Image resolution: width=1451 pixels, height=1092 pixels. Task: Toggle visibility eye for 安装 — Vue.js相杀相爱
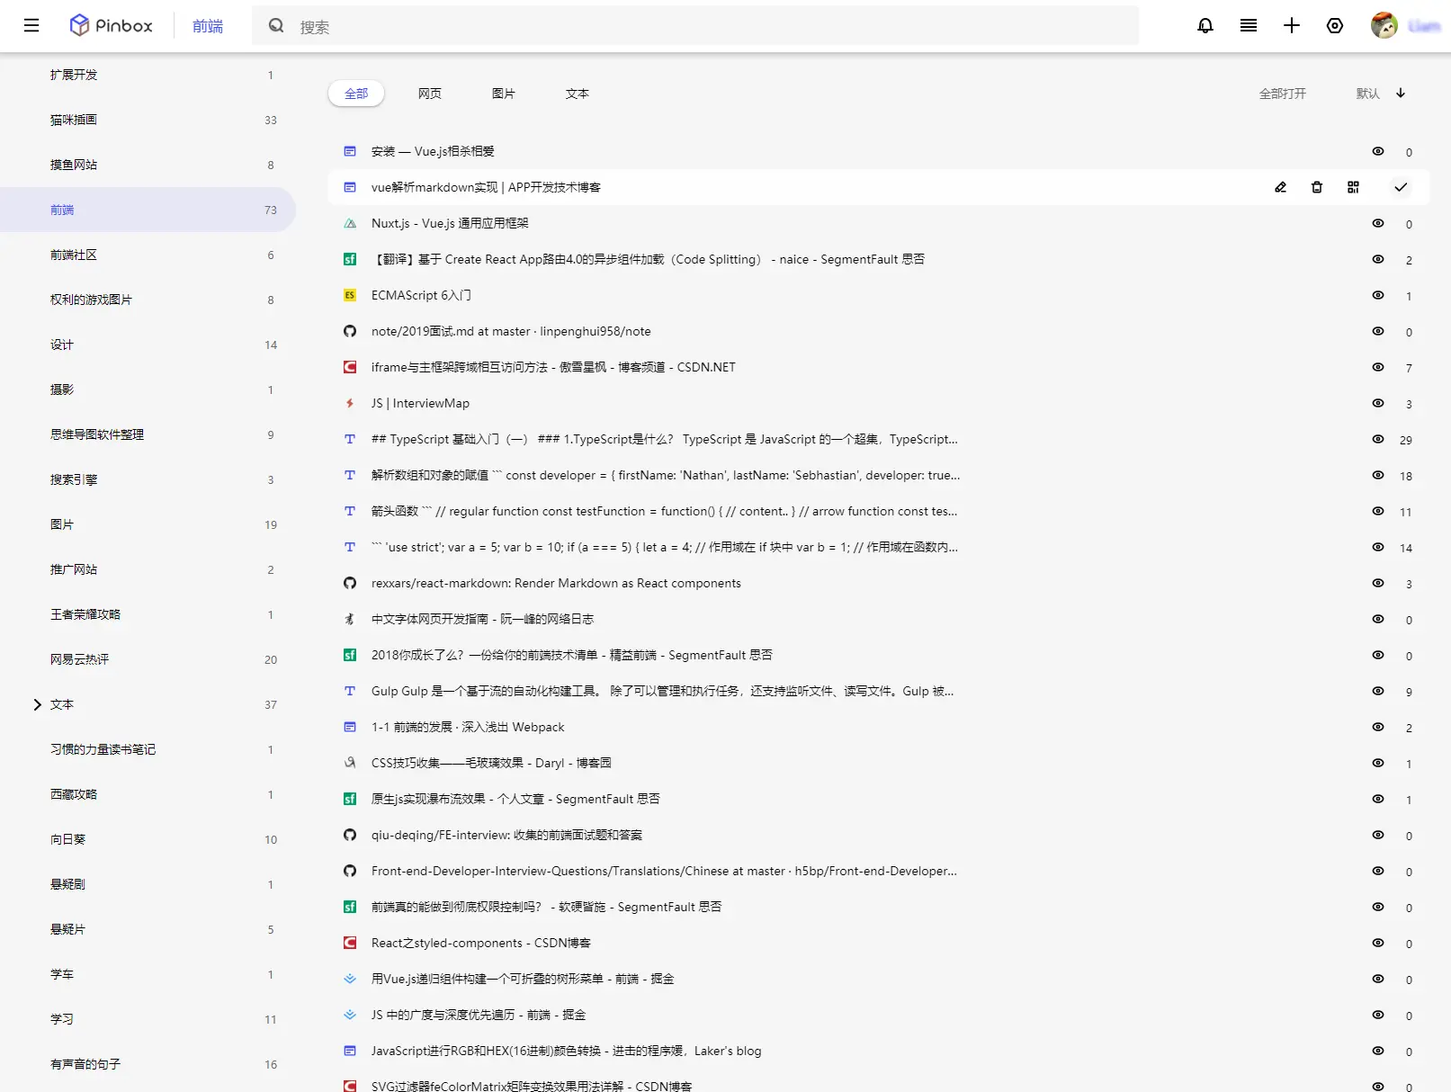(x=1378, y=151)
